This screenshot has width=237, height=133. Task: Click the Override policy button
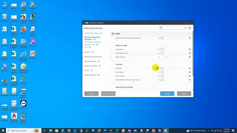[x=109, y=93]
